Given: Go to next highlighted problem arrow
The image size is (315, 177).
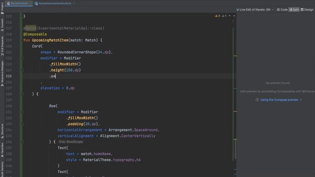Looking at the screenshot, I should click(234, 16).
